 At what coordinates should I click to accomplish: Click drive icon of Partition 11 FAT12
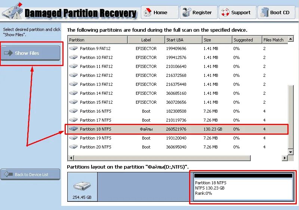[73, 66]
